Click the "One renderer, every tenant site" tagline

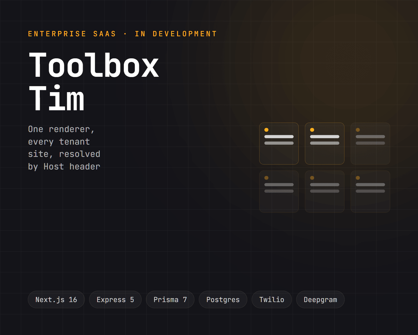click(64, 148)
